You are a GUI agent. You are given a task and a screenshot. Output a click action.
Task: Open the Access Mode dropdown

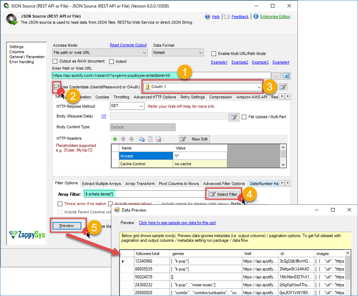pyautogui.click(x=100, y=52)
